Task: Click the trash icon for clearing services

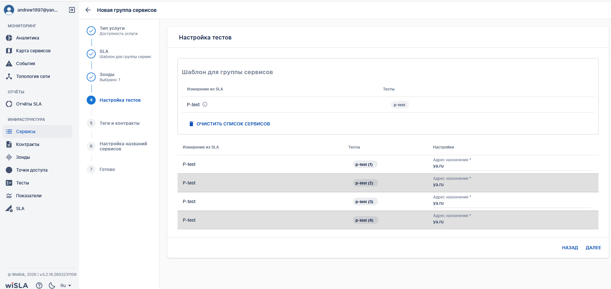Action: point(191,124)
